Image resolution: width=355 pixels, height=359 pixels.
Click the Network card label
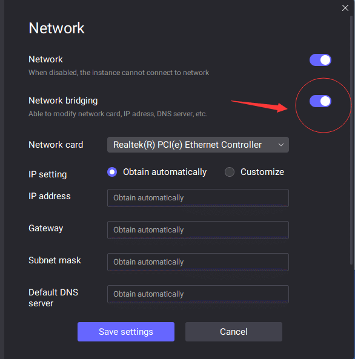tap(56, 145)
